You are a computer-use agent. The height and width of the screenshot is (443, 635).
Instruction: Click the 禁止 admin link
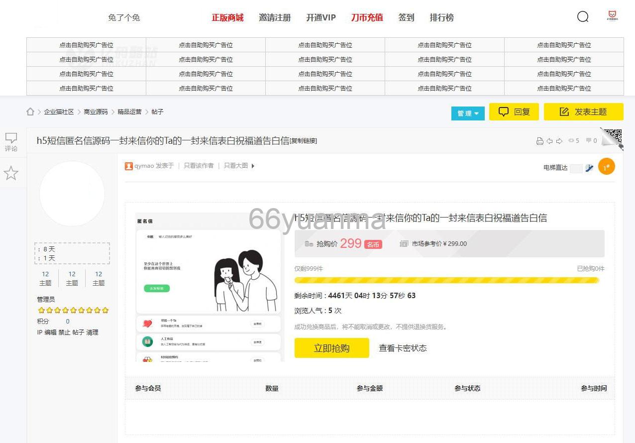(x=65, y=332)
